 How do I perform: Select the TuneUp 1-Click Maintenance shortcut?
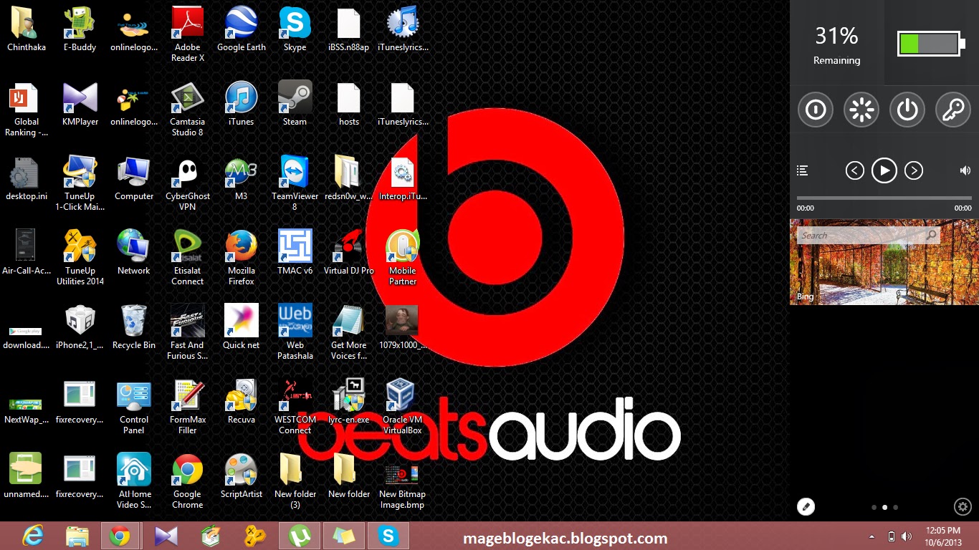click(x=80, y=183)
